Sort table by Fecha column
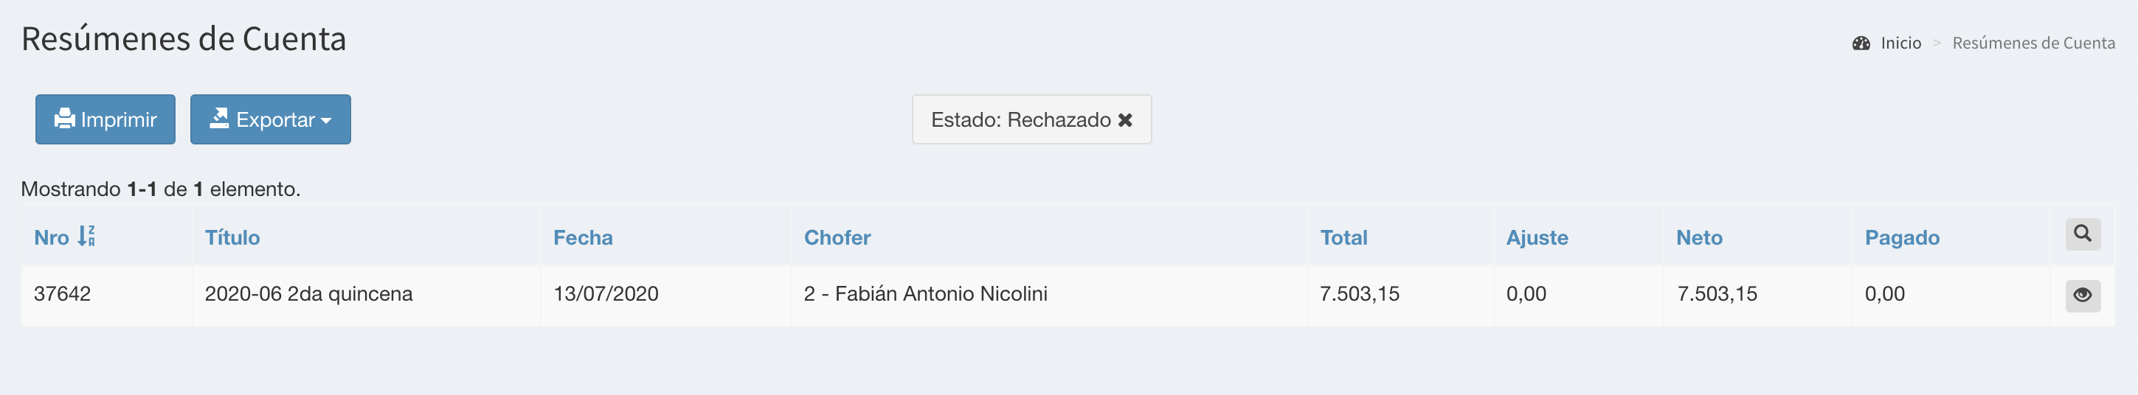2138x395 pixels. coord(583,238)
